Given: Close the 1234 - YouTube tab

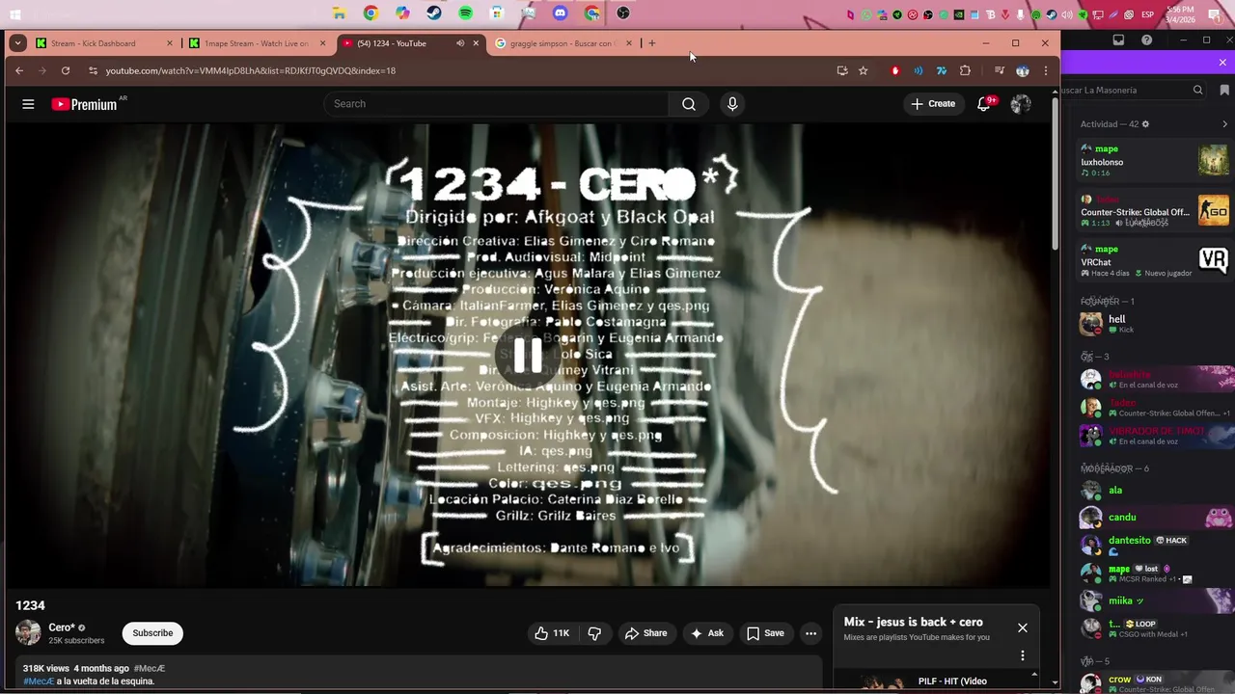Looking at the screenshot, I should [x=476, y=43].
